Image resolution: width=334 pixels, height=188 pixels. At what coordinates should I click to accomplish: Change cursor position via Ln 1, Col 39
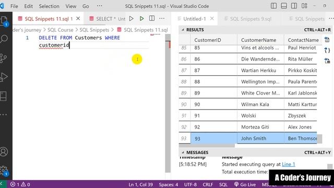(x=140, y=184)
